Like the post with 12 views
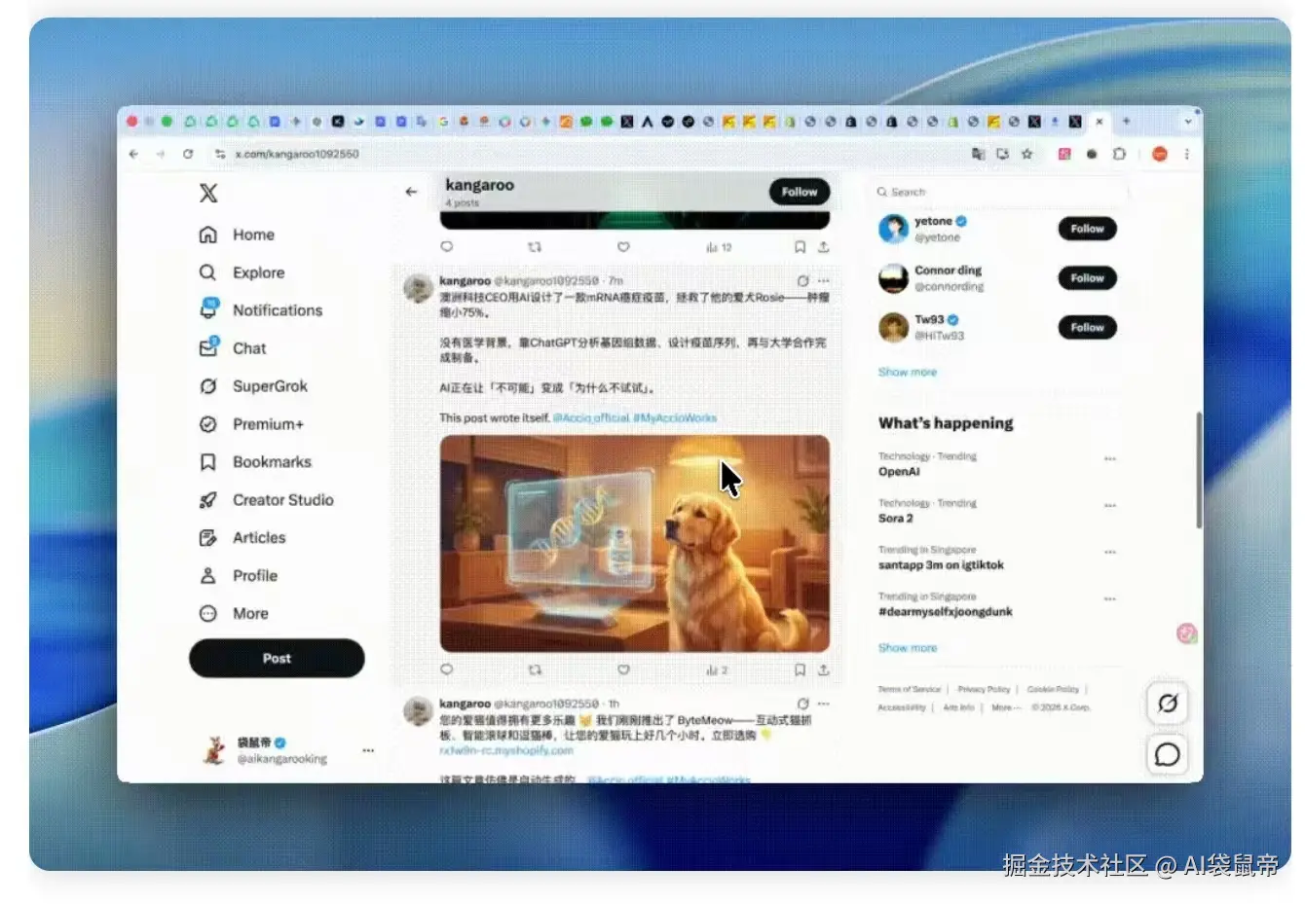This screenshot has width=1305, height=904. 623,247
